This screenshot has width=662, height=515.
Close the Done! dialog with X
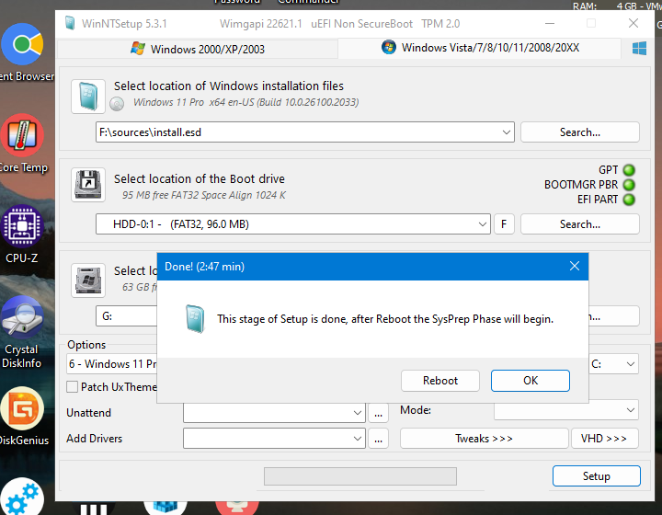coord(574,266)
